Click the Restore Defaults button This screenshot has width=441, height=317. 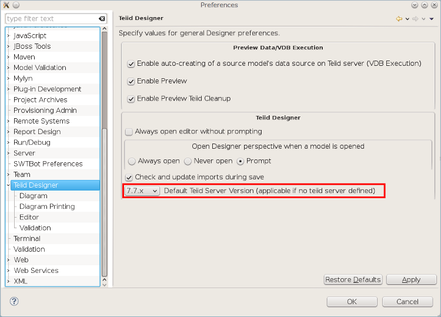353,279
